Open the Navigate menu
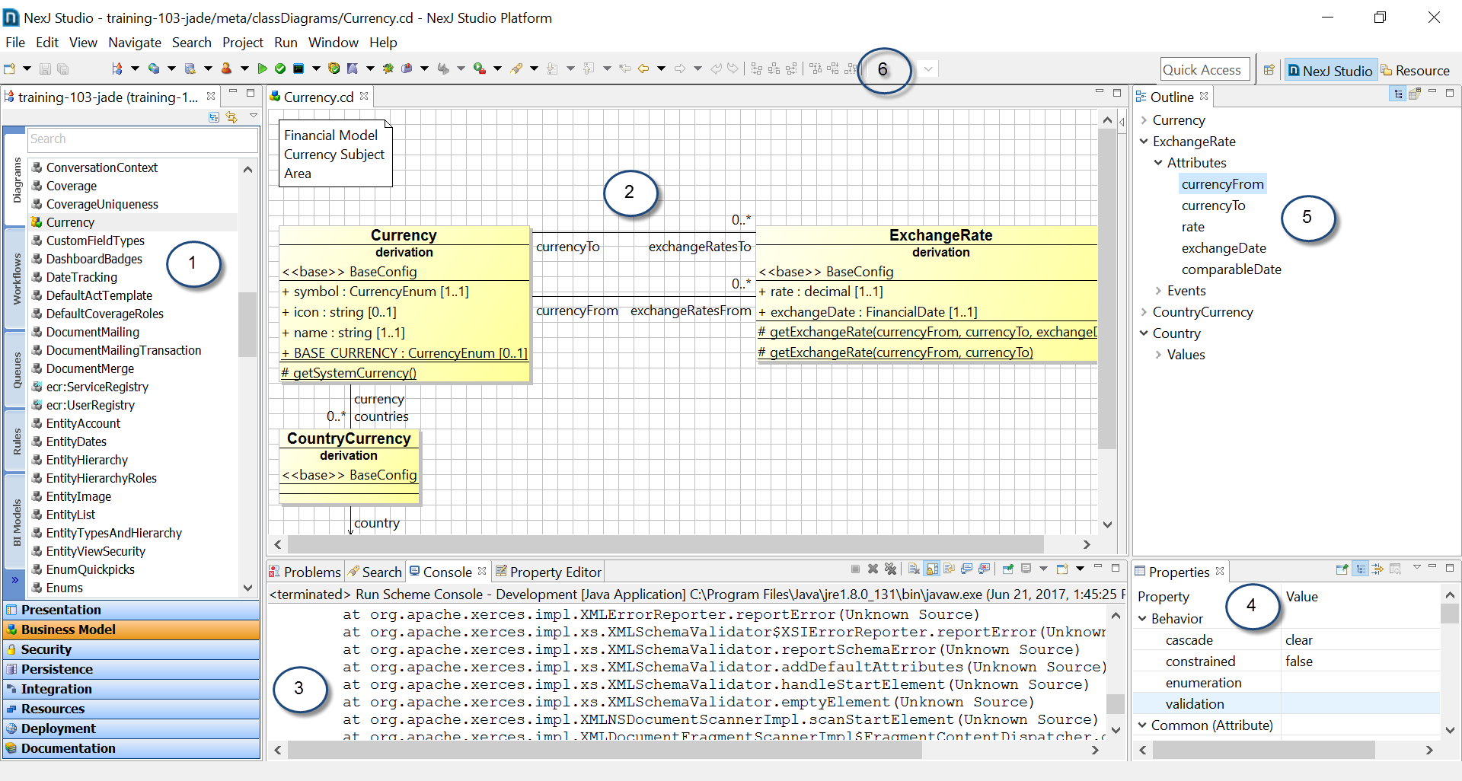1462x781 pixels. 134,43
